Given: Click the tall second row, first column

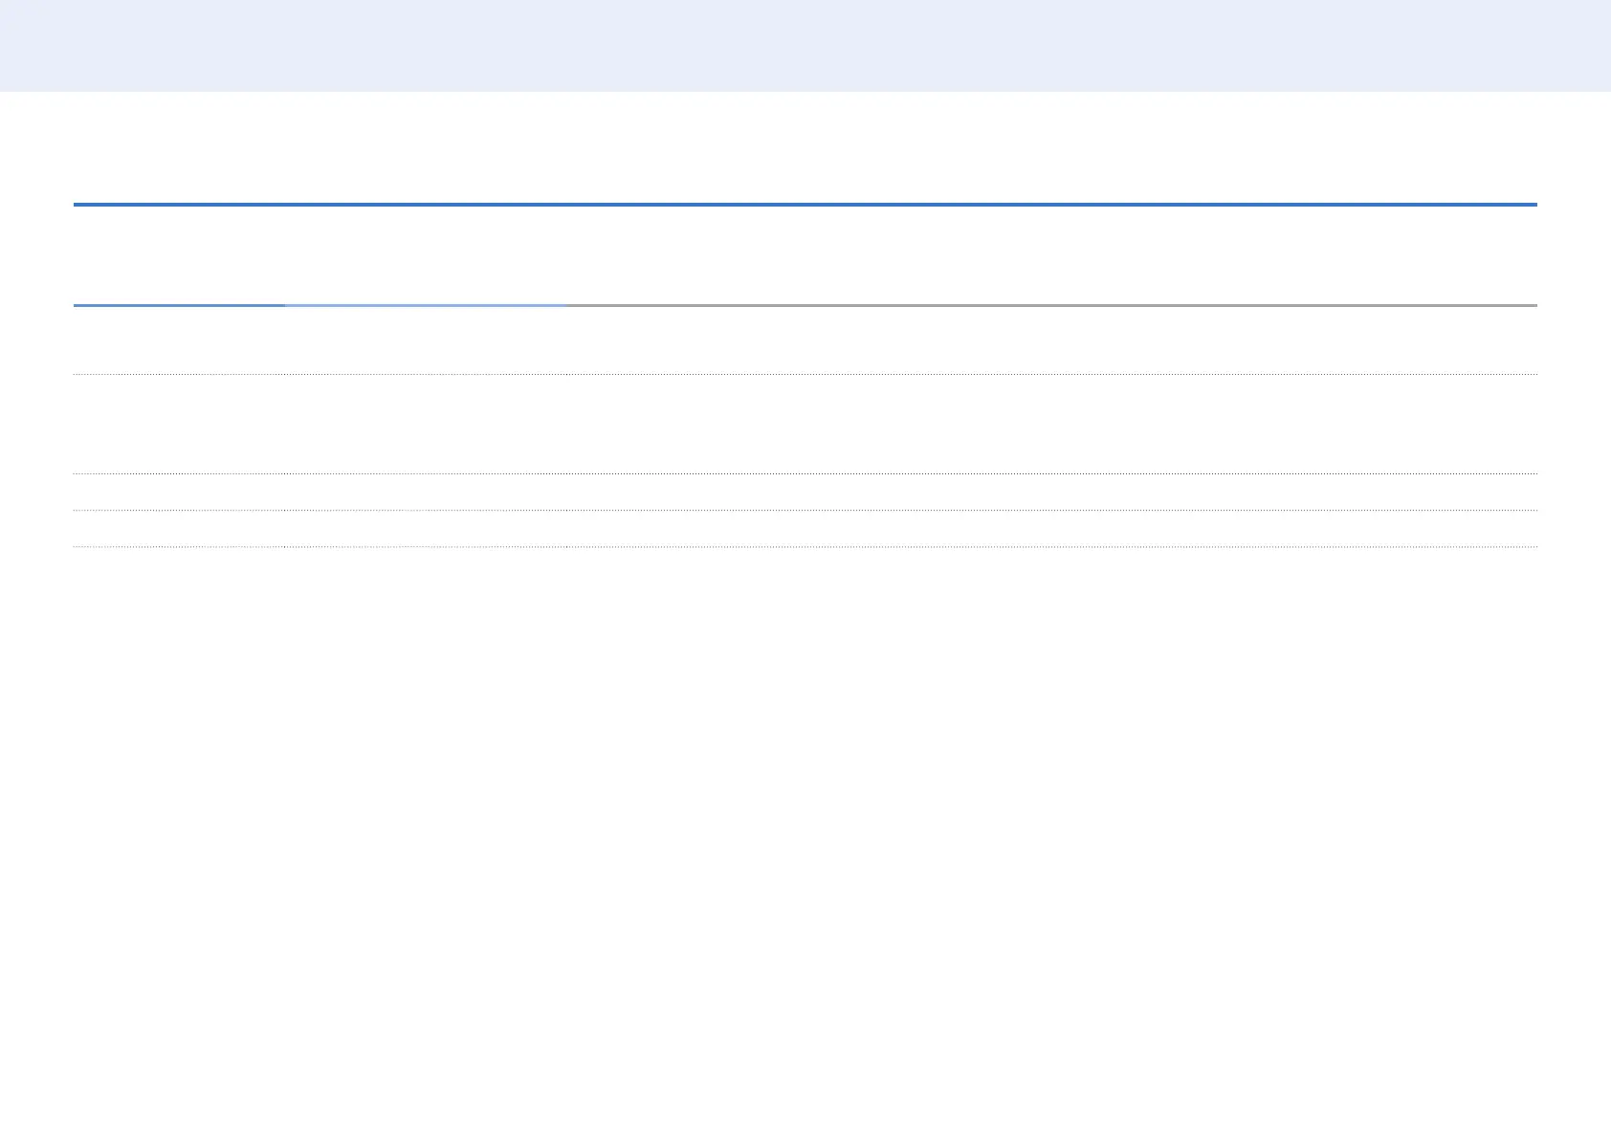Looking at the screenshot, I should pos(179,424).
